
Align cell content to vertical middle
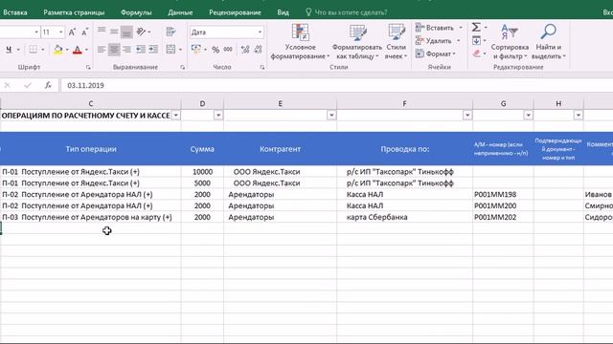[114, 32]
